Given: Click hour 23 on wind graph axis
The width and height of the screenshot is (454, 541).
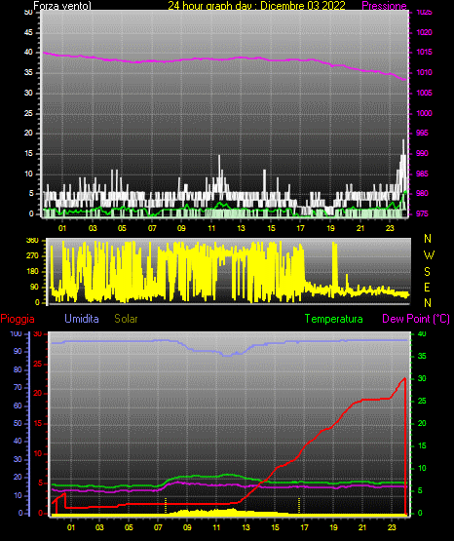Looking at the screenshot, I should (x=390, y=228).
